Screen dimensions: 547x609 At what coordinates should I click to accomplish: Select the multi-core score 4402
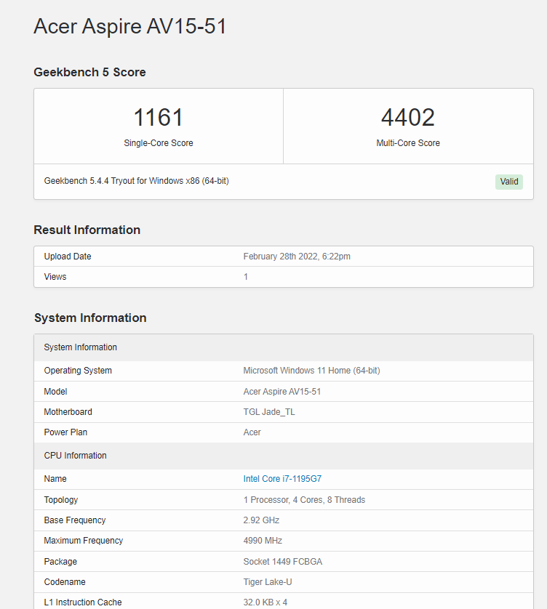(408, 117)
